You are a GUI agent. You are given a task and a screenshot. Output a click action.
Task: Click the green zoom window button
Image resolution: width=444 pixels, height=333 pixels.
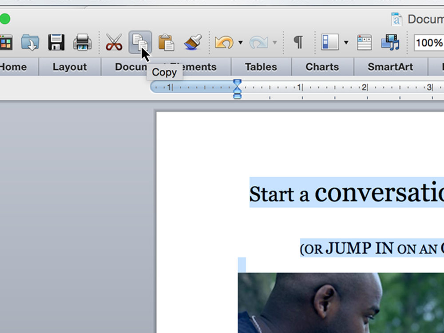click(5, 19)
